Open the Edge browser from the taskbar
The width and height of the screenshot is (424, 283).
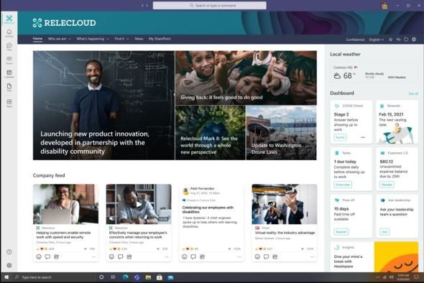pyautogui.click(x=126, y=277)
